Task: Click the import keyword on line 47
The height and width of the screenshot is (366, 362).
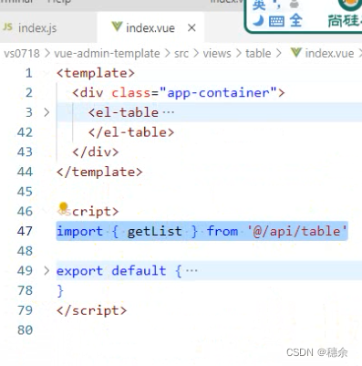Action: point(80,231)
